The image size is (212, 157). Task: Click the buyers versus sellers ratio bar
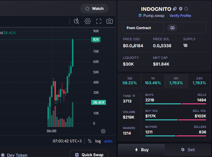tap(176, 136)
